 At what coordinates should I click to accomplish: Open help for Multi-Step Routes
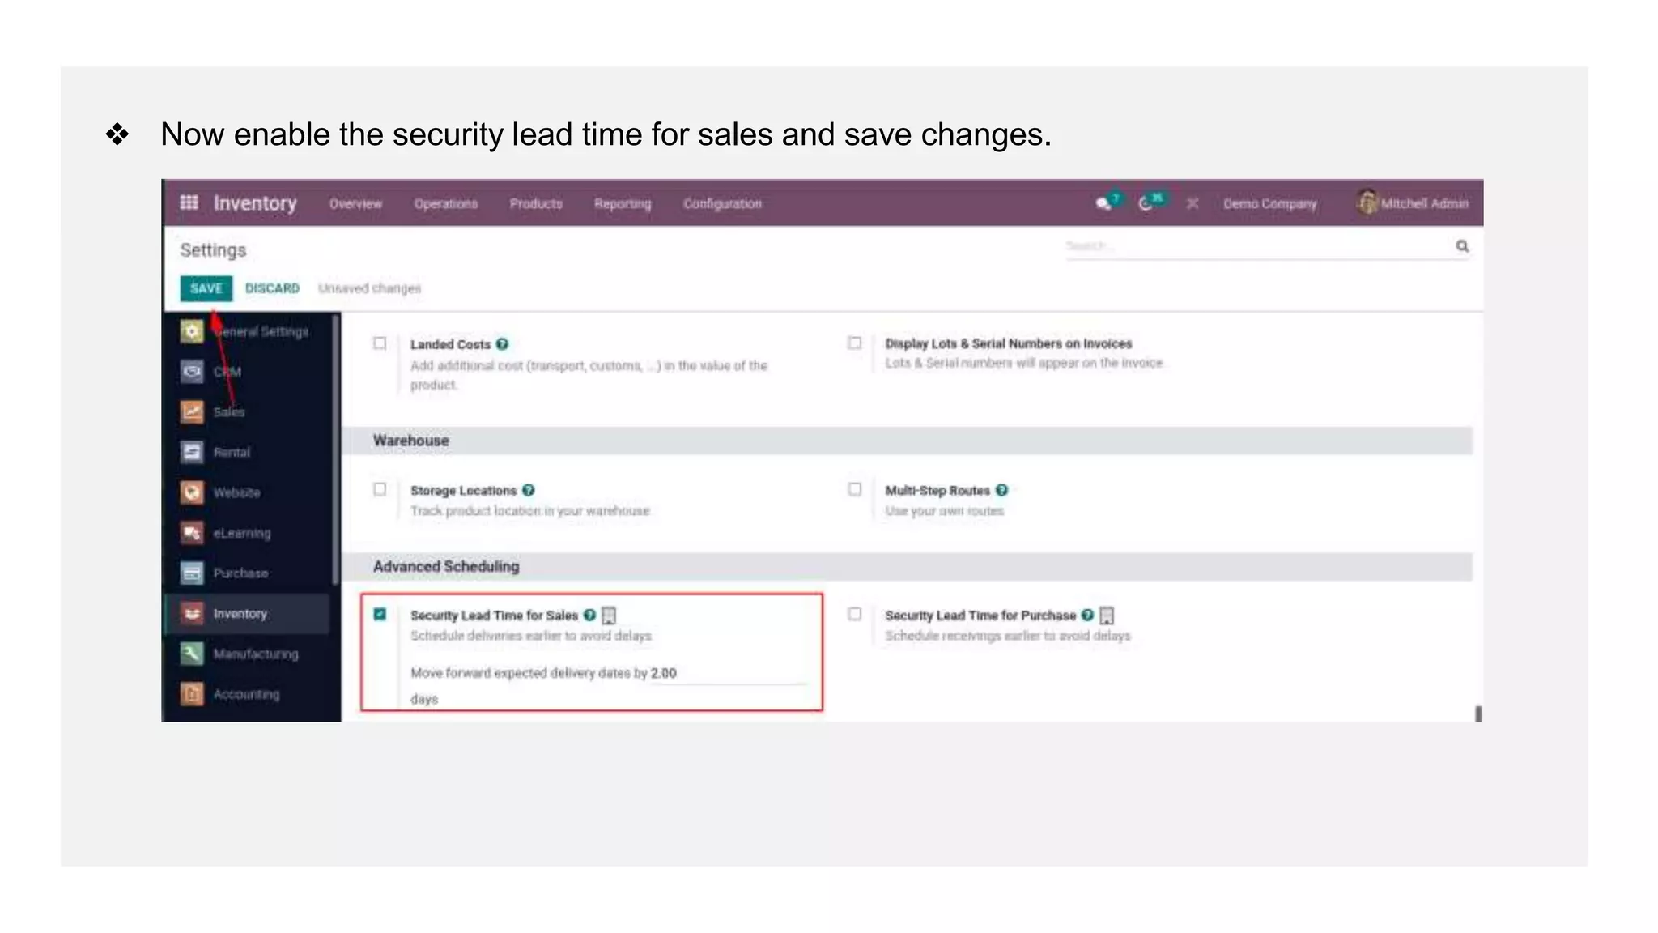point(1002,490)
